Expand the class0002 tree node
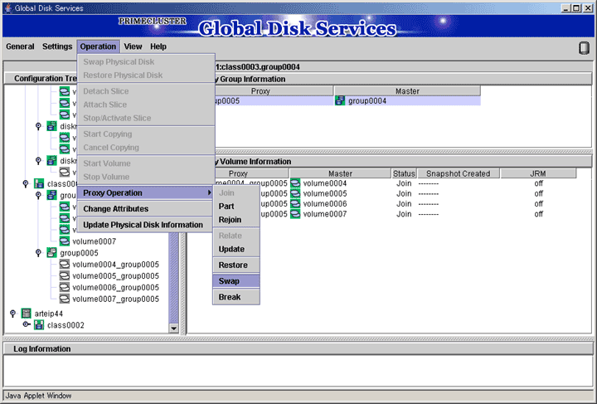This screenshot has height=404, width=597. click(26, 324)
